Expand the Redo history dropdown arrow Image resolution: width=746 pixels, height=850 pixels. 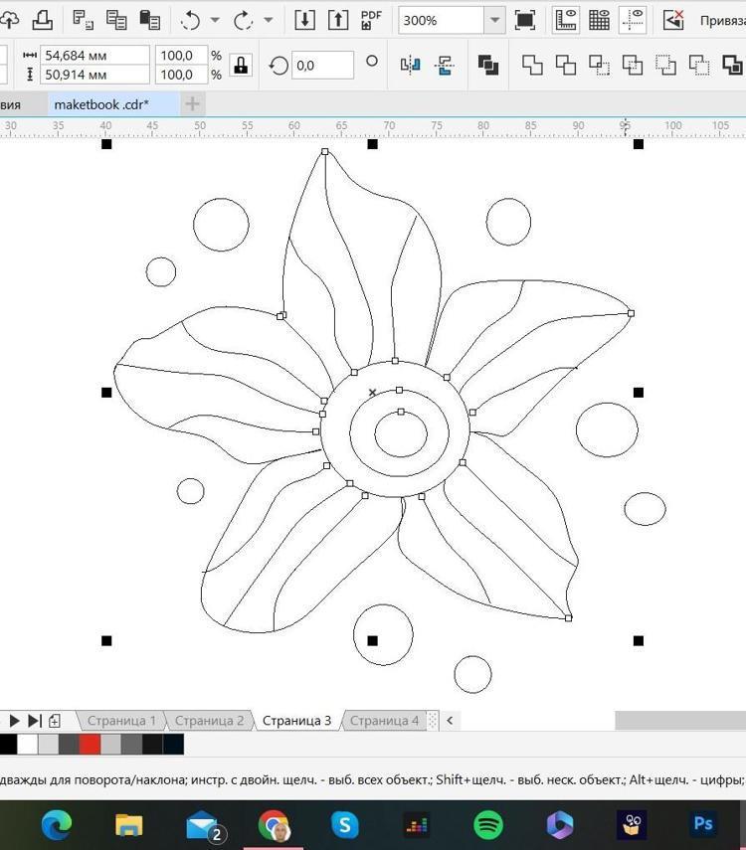[268, 20]
